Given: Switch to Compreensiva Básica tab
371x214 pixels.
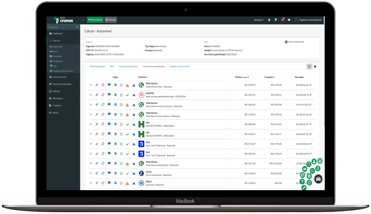Looking at the screenshot, I should click(x=128, y=66).
